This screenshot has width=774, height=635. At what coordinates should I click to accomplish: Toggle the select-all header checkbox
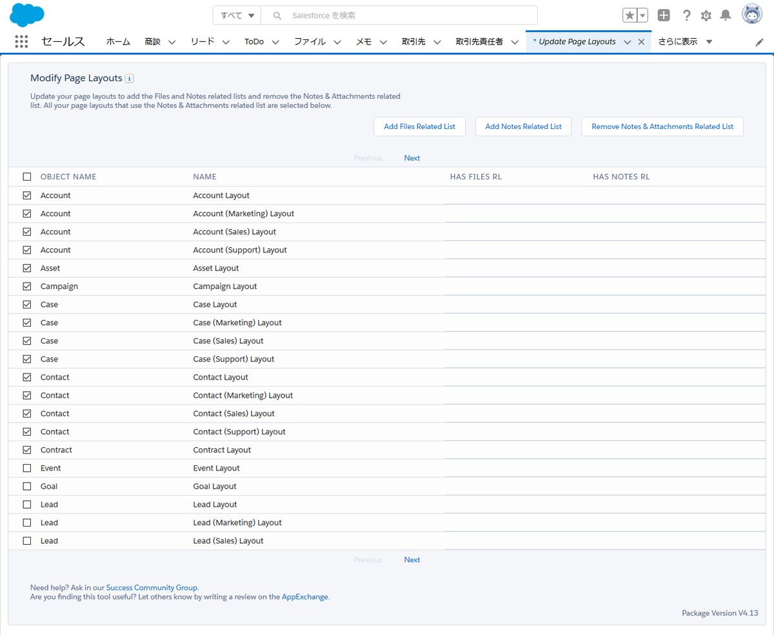click(26, 177)
